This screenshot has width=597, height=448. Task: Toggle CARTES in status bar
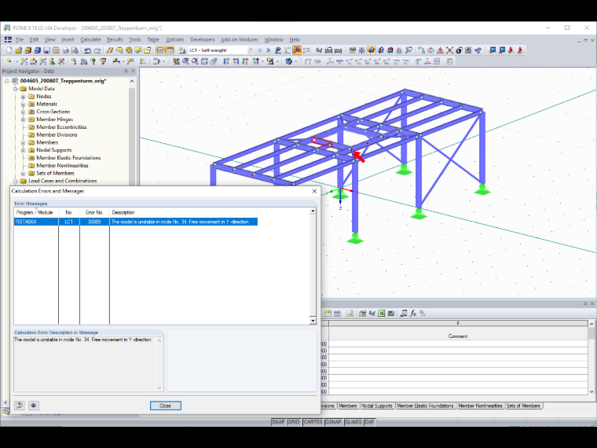(313, 422)
